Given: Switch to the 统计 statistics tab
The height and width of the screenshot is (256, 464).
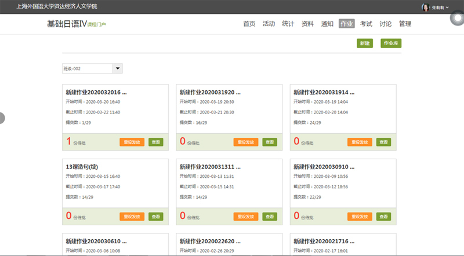Looking at the screenshot, I should (288, 24).
